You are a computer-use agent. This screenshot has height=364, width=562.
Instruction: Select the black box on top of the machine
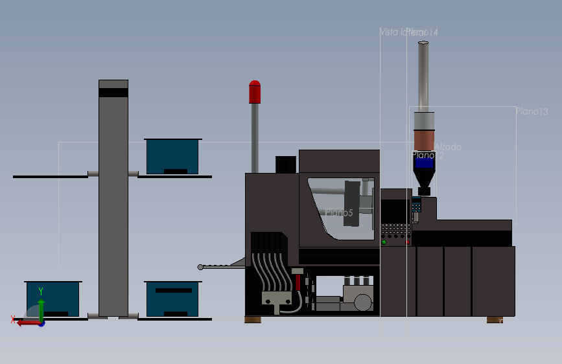coord(286,165)
